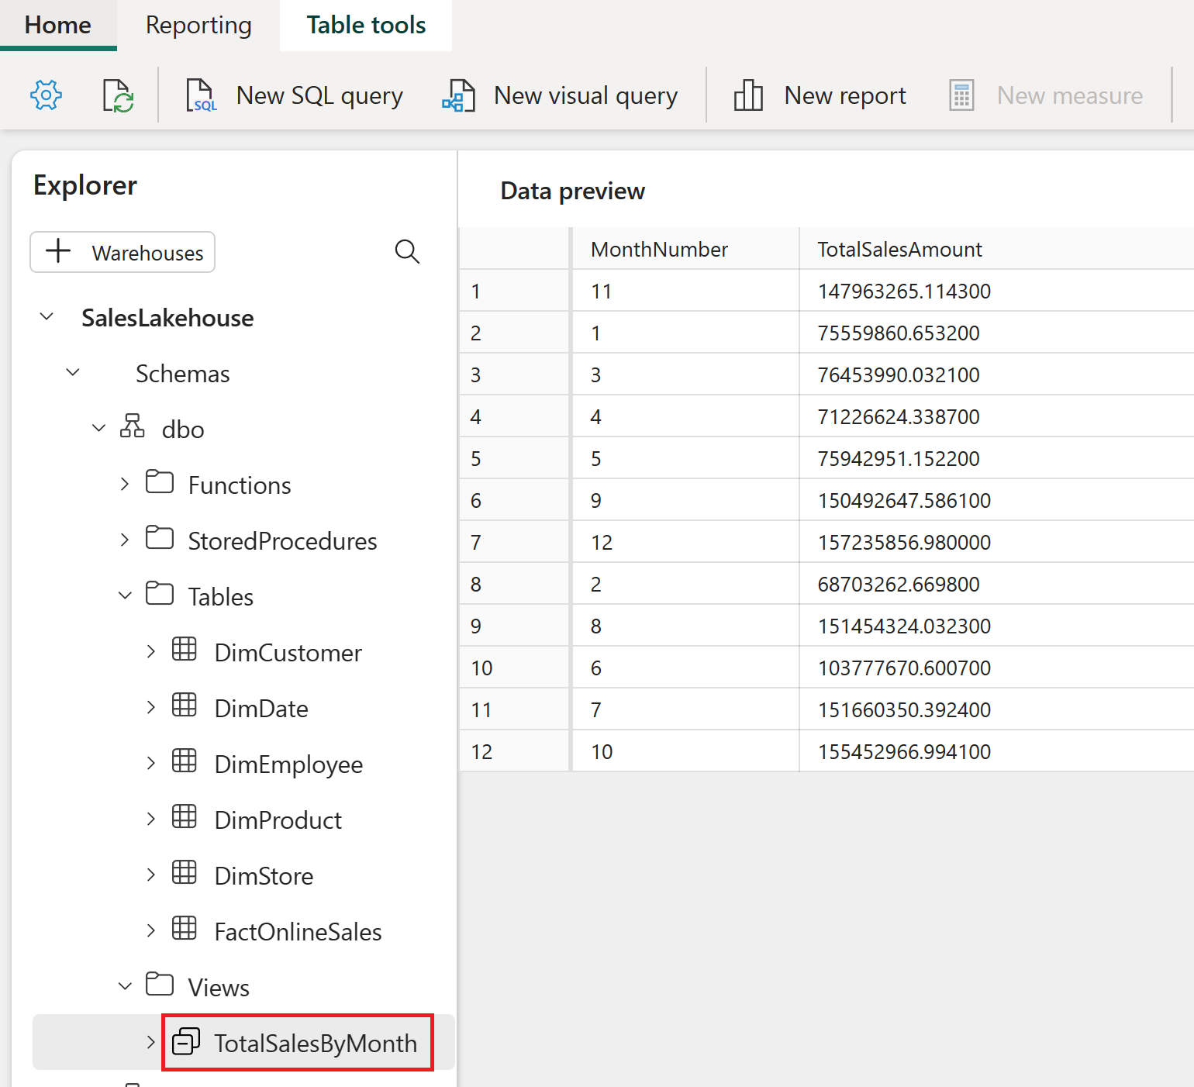Expand the DimStore table chevron

click(151, 875)
